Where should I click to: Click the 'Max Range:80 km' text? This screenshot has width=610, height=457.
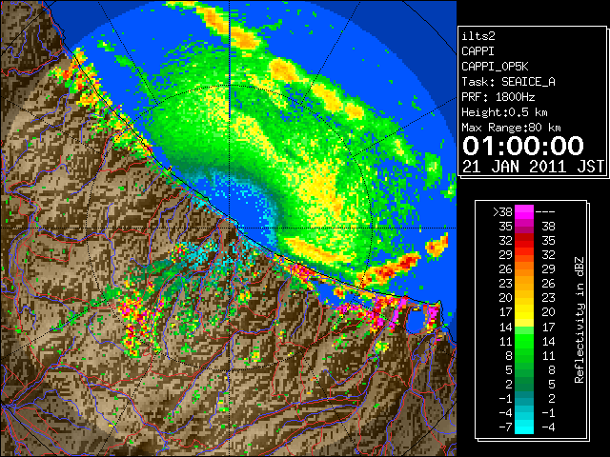[x=511, y=128]
